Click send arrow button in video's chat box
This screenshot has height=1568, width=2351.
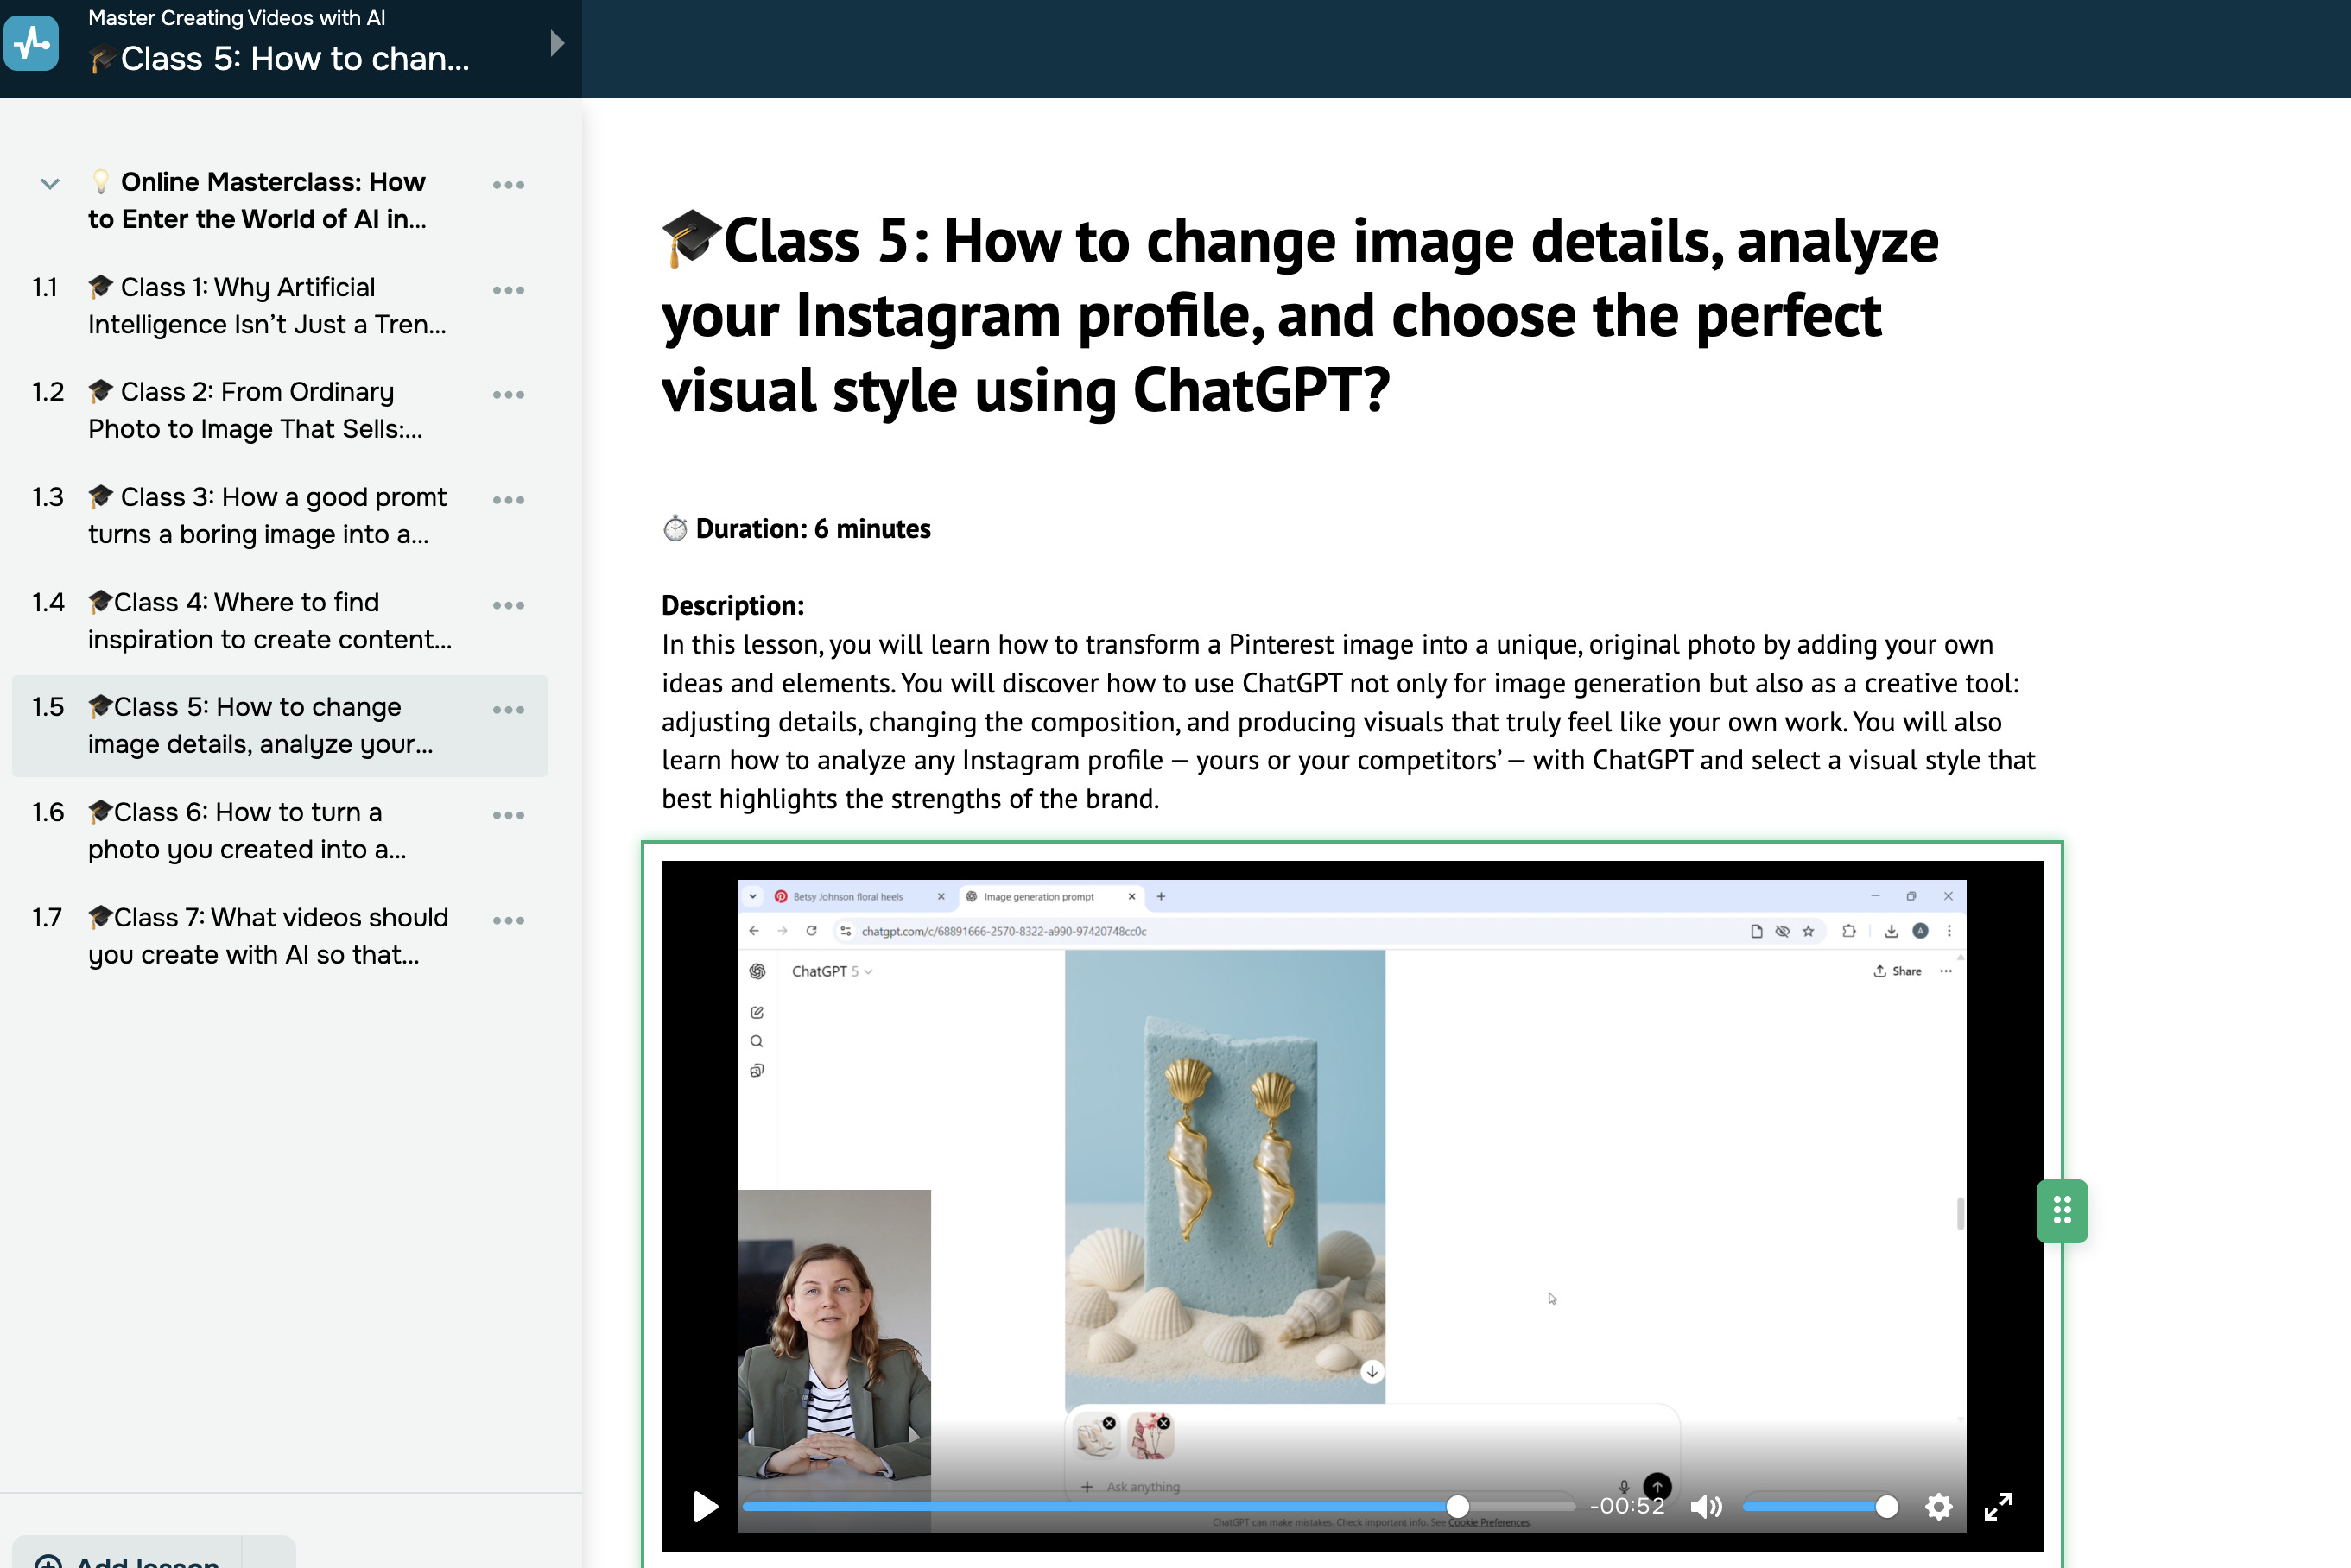1657,1486
